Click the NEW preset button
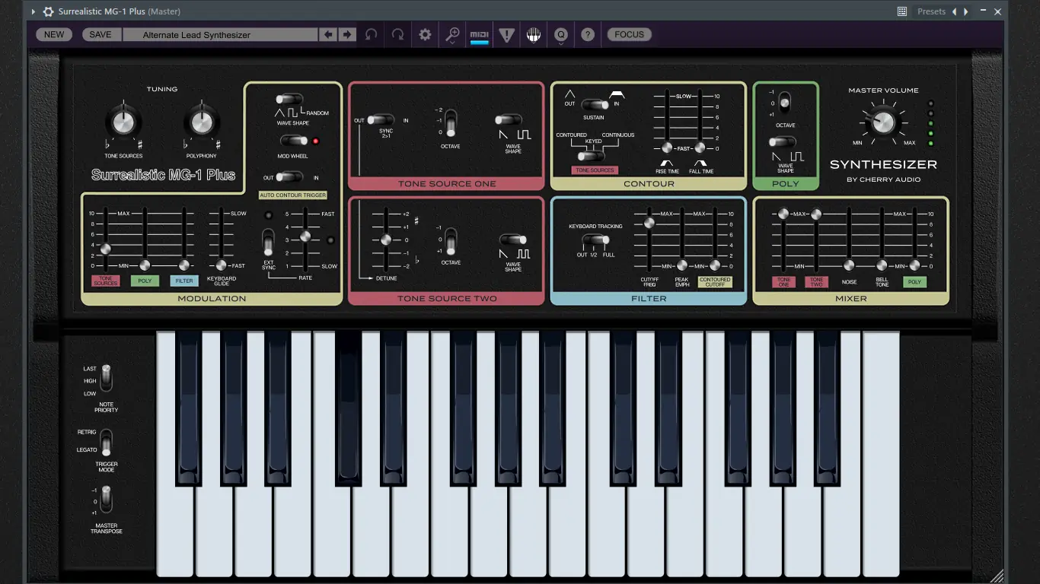The image size is (1040, 584). 54,34
